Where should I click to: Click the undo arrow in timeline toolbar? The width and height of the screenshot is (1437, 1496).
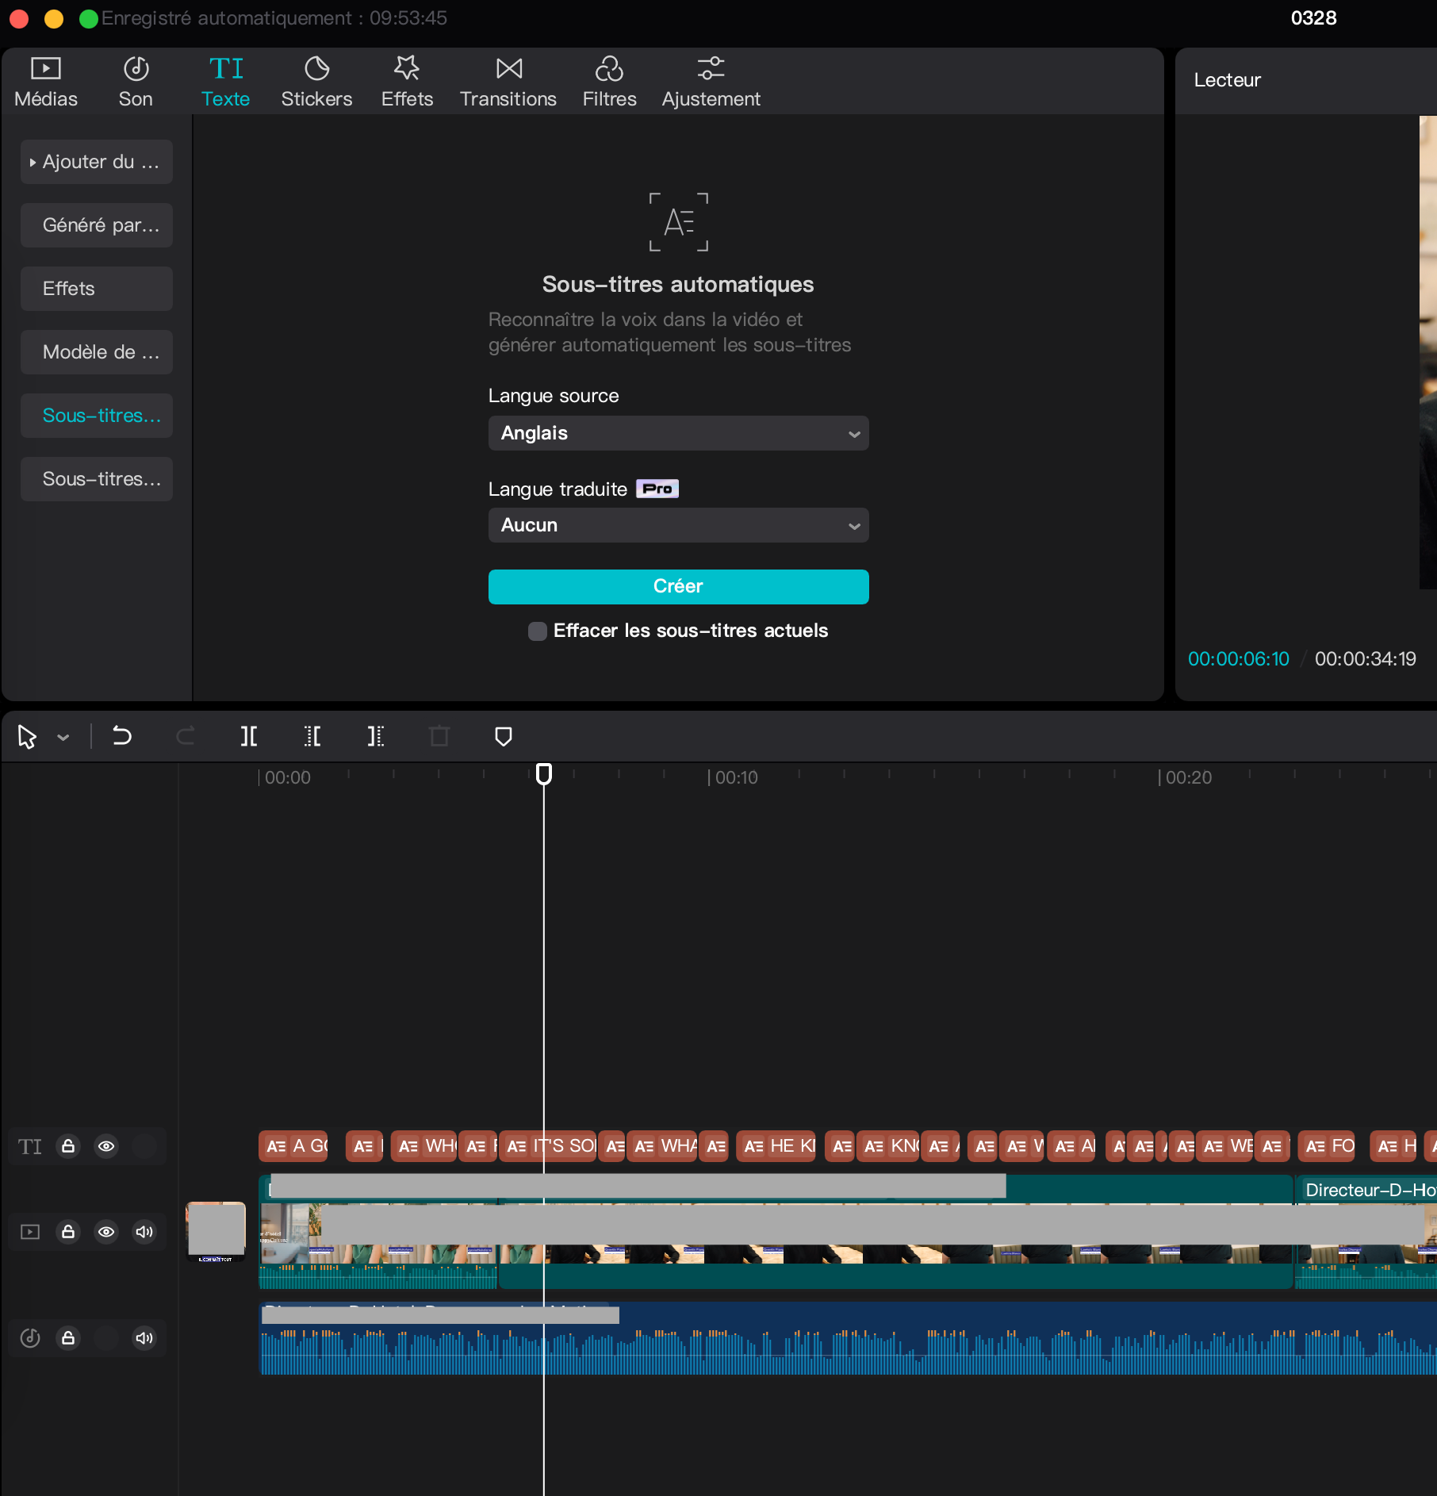(x=122, y=737)
